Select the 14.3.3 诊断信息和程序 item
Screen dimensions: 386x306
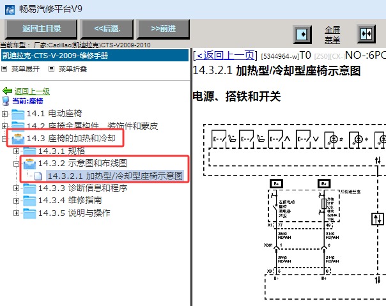(82, 188)
